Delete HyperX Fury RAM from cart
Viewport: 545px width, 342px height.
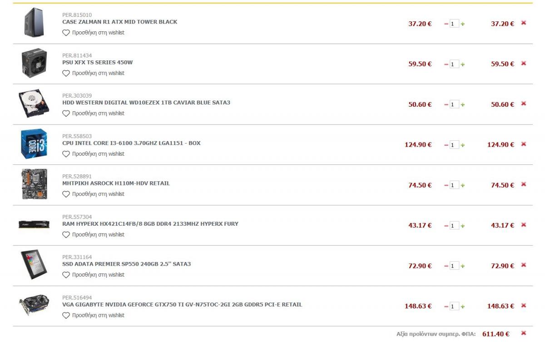tap(524, 225)
